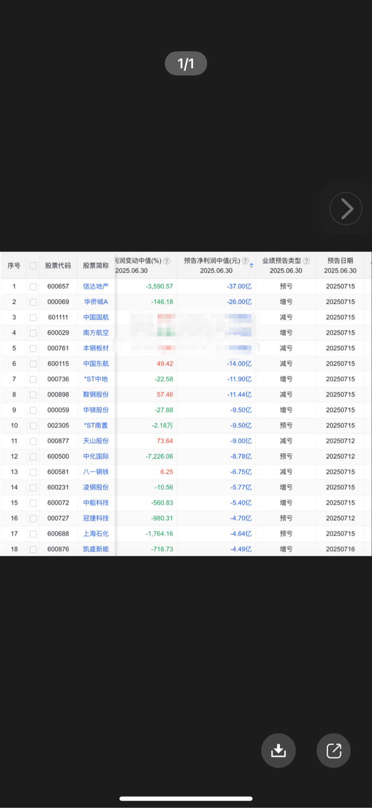Check the box for 000069 华侨城A
This screenshot has width=372, height=808.
click(33, 302)
